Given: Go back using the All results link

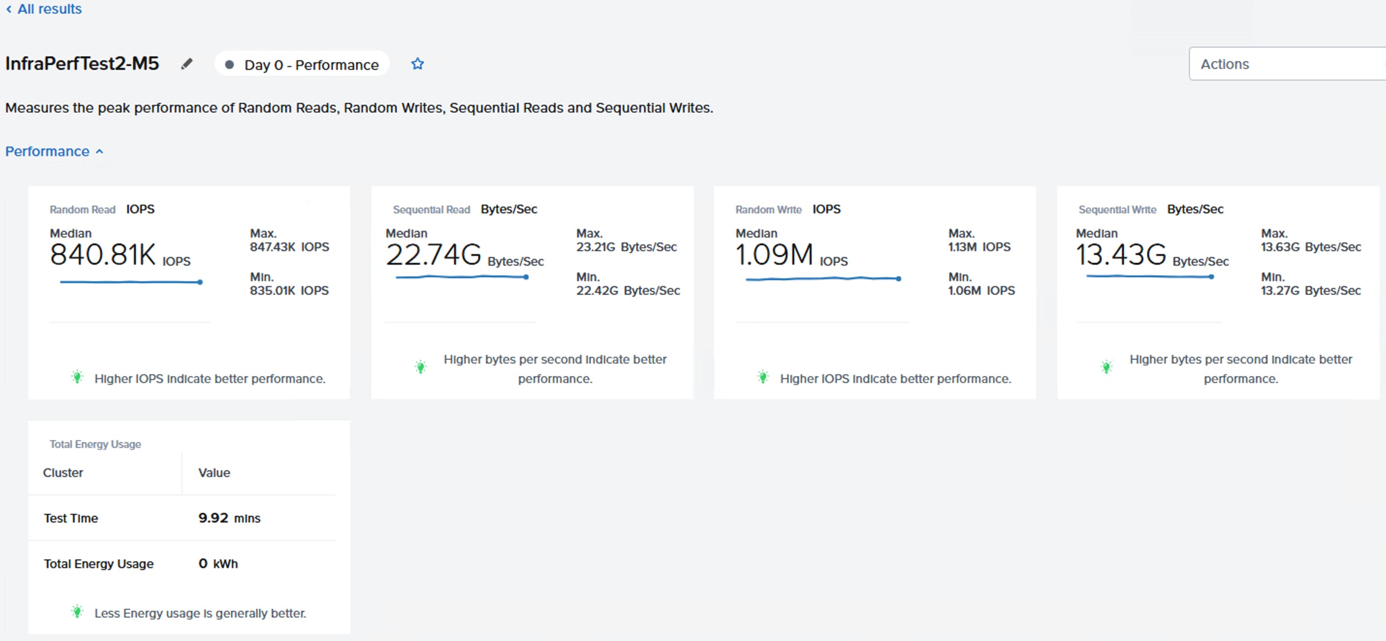Looking at the screenshot, I should (49, 9).
